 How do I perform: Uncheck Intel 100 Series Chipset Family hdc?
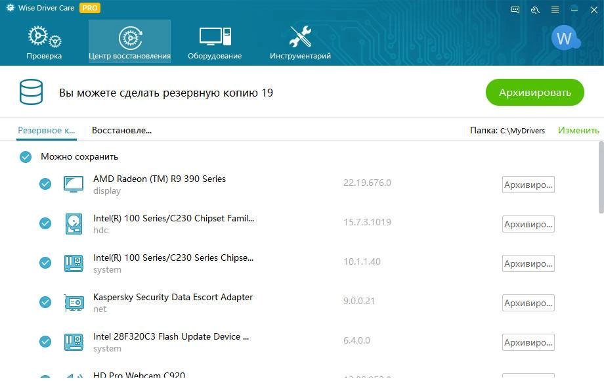(45, 223)
